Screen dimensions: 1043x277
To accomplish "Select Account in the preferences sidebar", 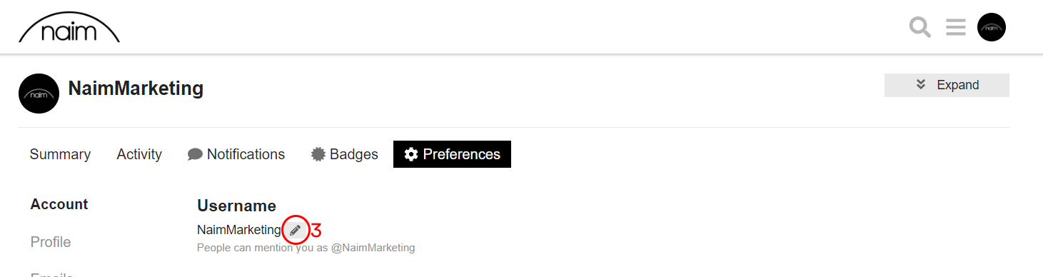I will tap(59, 204).
